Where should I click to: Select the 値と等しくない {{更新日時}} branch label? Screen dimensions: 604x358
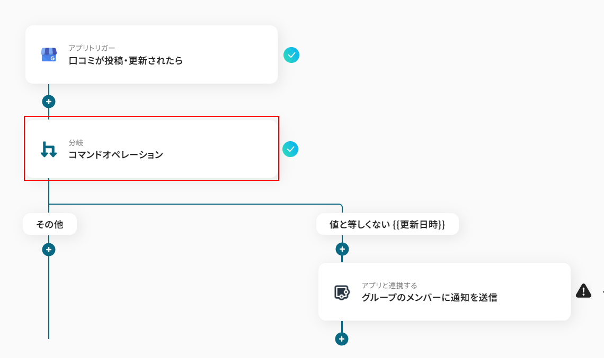tap(387, 224)
